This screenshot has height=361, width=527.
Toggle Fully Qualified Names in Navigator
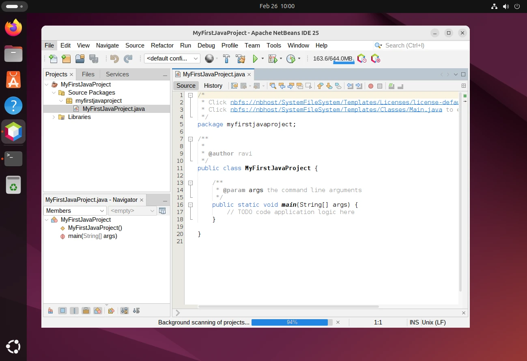[x=111, y=311]
